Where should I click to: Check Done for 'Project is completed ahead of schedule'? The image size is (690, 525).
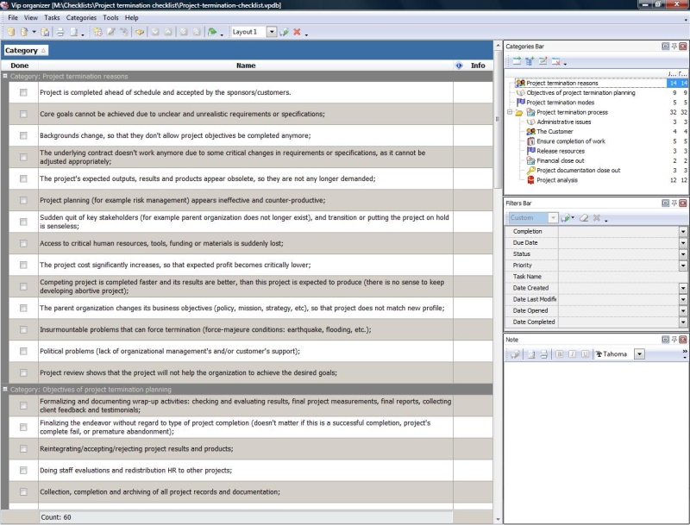tap(23, 92)
